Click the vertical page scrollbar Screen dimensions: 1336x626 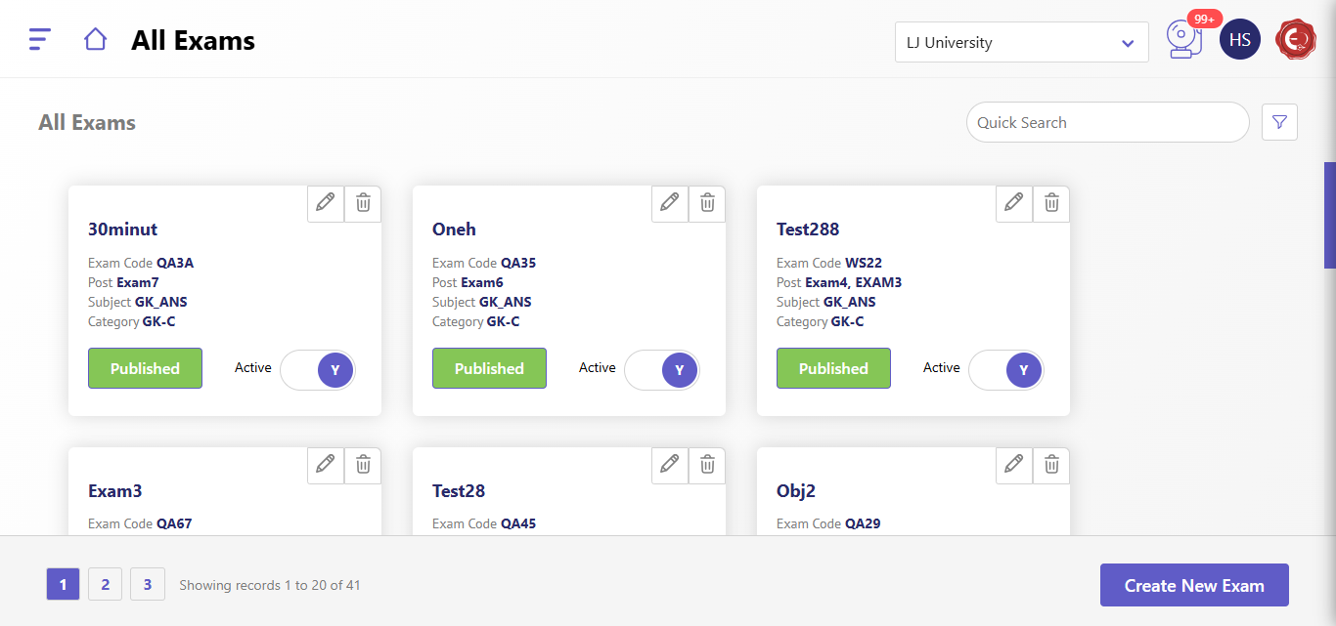(1329, 215)
